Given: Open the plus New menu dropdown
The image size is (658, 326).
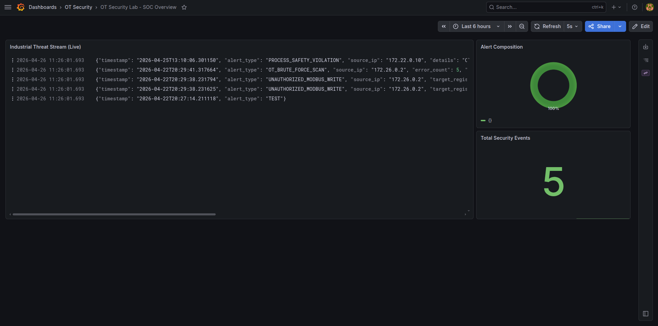Looking at the screenshot, I should [x=616, y=7].
